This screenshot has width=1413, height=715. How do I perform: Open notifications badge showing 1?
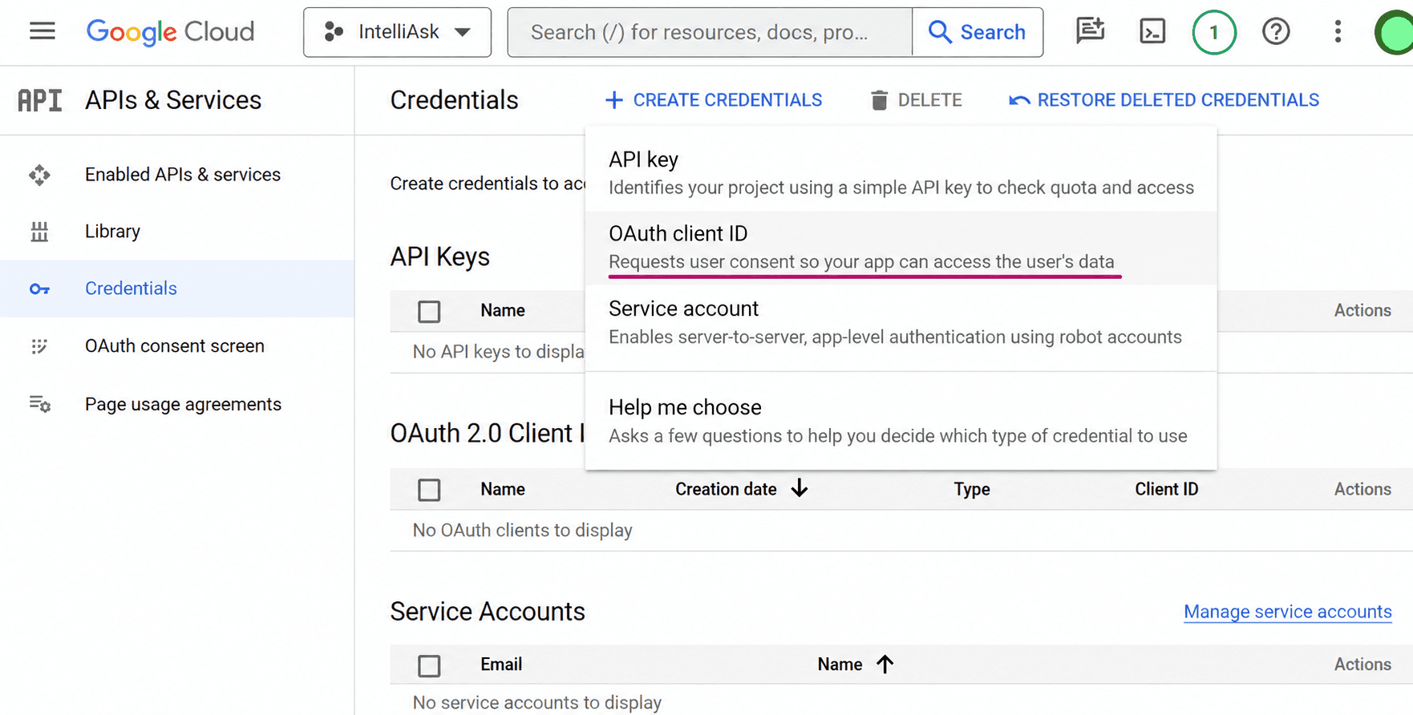1214,32
